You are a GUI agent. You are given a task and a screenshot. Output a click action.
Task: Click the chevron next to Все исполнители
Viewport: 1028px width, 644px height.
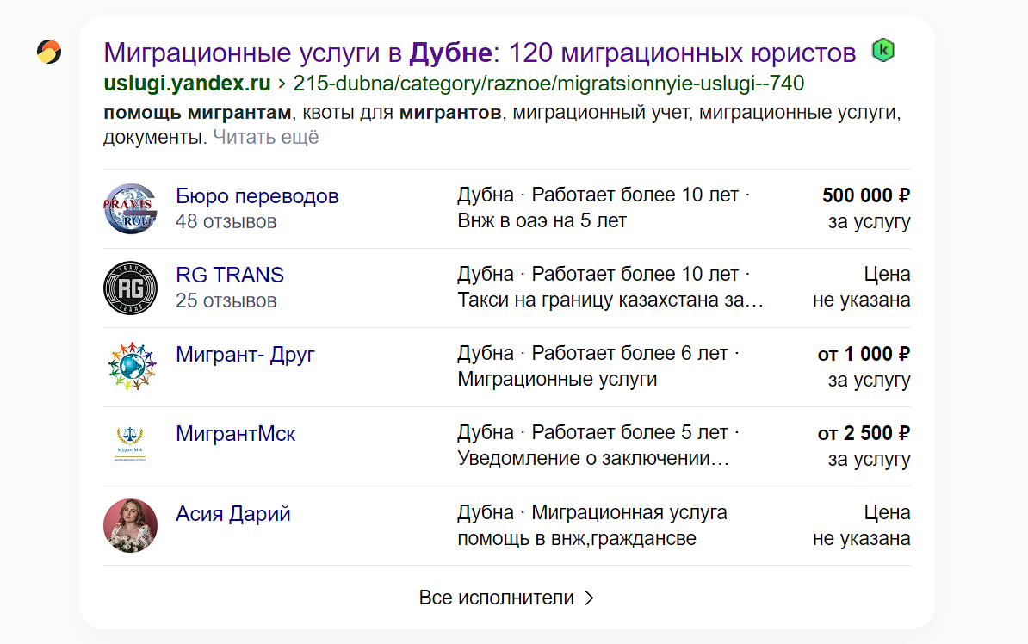[x=590, y=598]
